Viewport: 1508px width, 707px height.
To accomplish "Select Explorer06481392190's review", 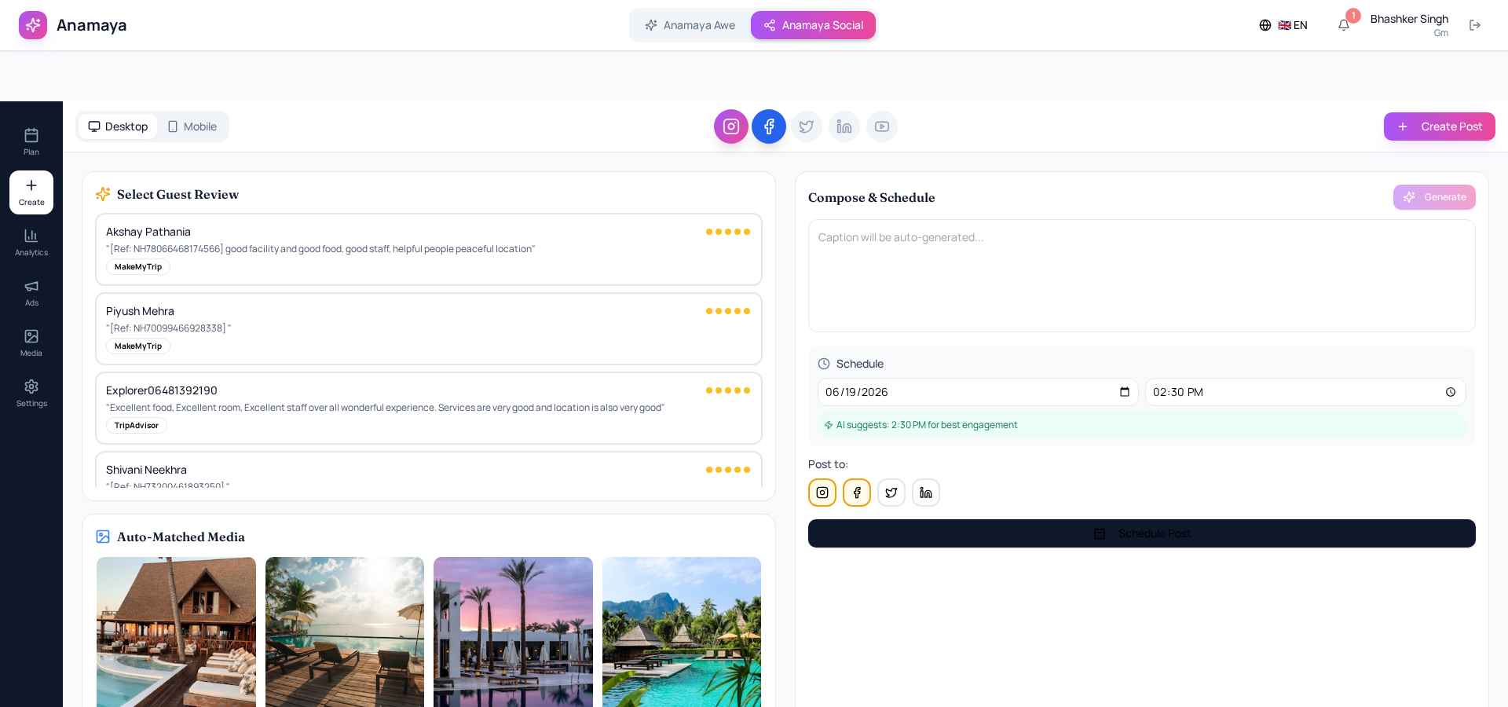I will pyautogui.click(x=429, y=408).
